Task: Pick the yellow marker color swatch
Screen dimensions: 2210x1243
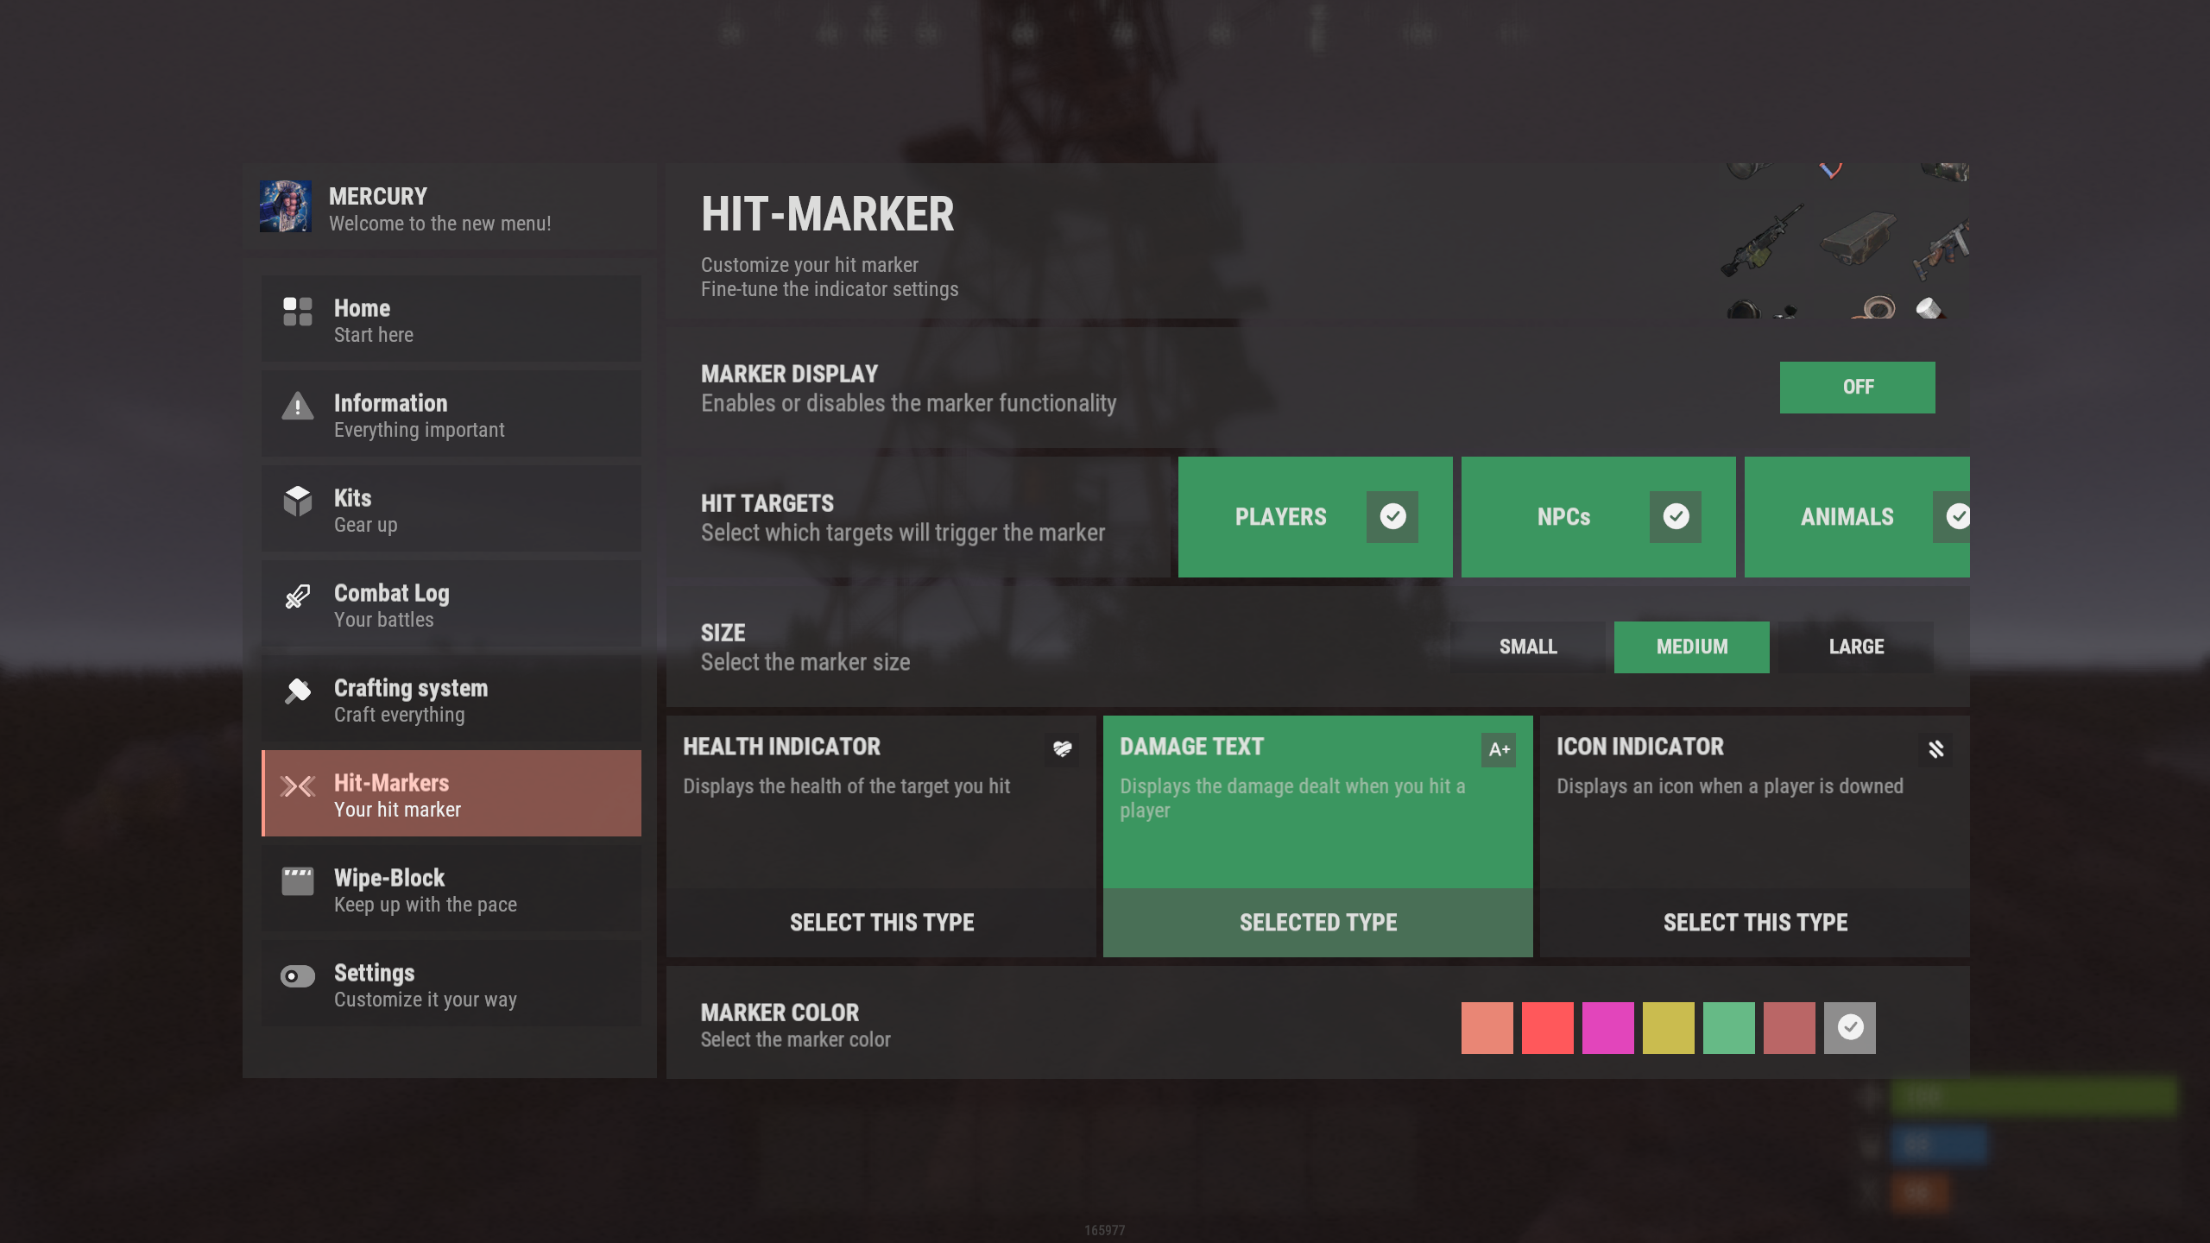Action: (x=1669, y=1027)
